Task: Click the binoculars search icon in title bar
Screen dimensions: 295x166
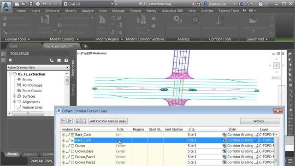Action: click(x=198, y=4)
